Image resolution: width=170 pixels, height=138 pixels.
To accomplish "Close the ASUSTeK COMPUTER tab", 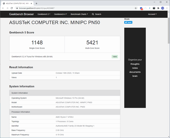I will click(x=31, y=3).
